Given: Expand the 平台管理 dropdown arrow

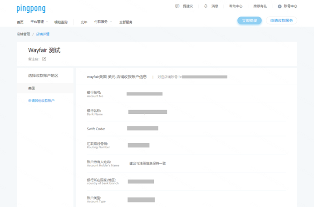Looking at the screenshot, I should pyautogui.click(x=47, y=22).
